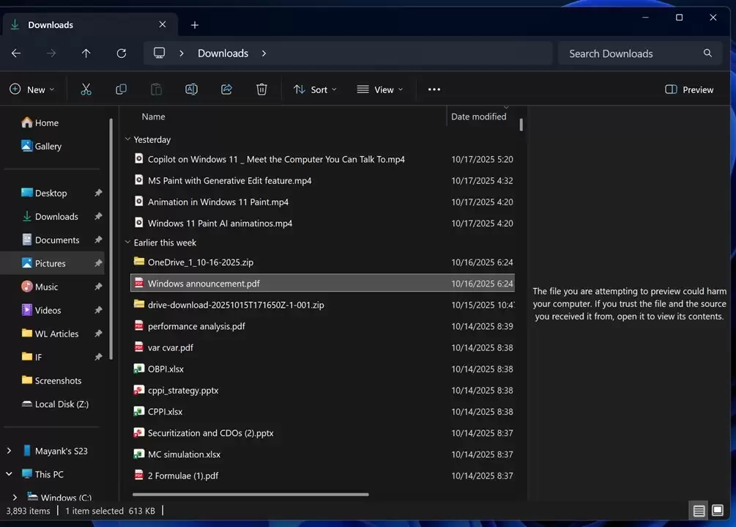This screenshot has height=527, width=736.
Task: Toggle the Preview pane
Action: pyautogui.click(x=687, y=89)
